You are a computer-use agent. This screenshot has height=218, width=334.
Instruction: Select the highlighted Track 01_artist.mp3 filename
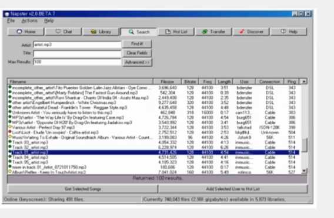click(x=30, y=152)
